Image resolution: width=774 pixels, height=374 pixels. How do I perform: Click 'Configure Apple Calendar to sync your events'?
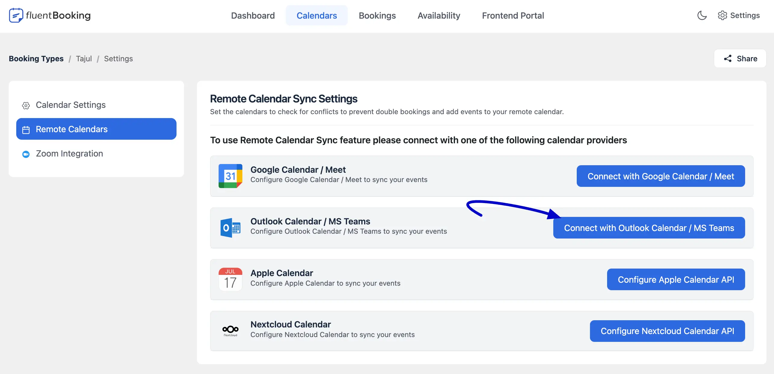click(x=325, y=283)
